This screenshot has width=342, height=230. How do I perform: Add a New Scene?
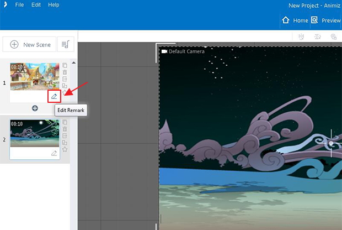29,44
